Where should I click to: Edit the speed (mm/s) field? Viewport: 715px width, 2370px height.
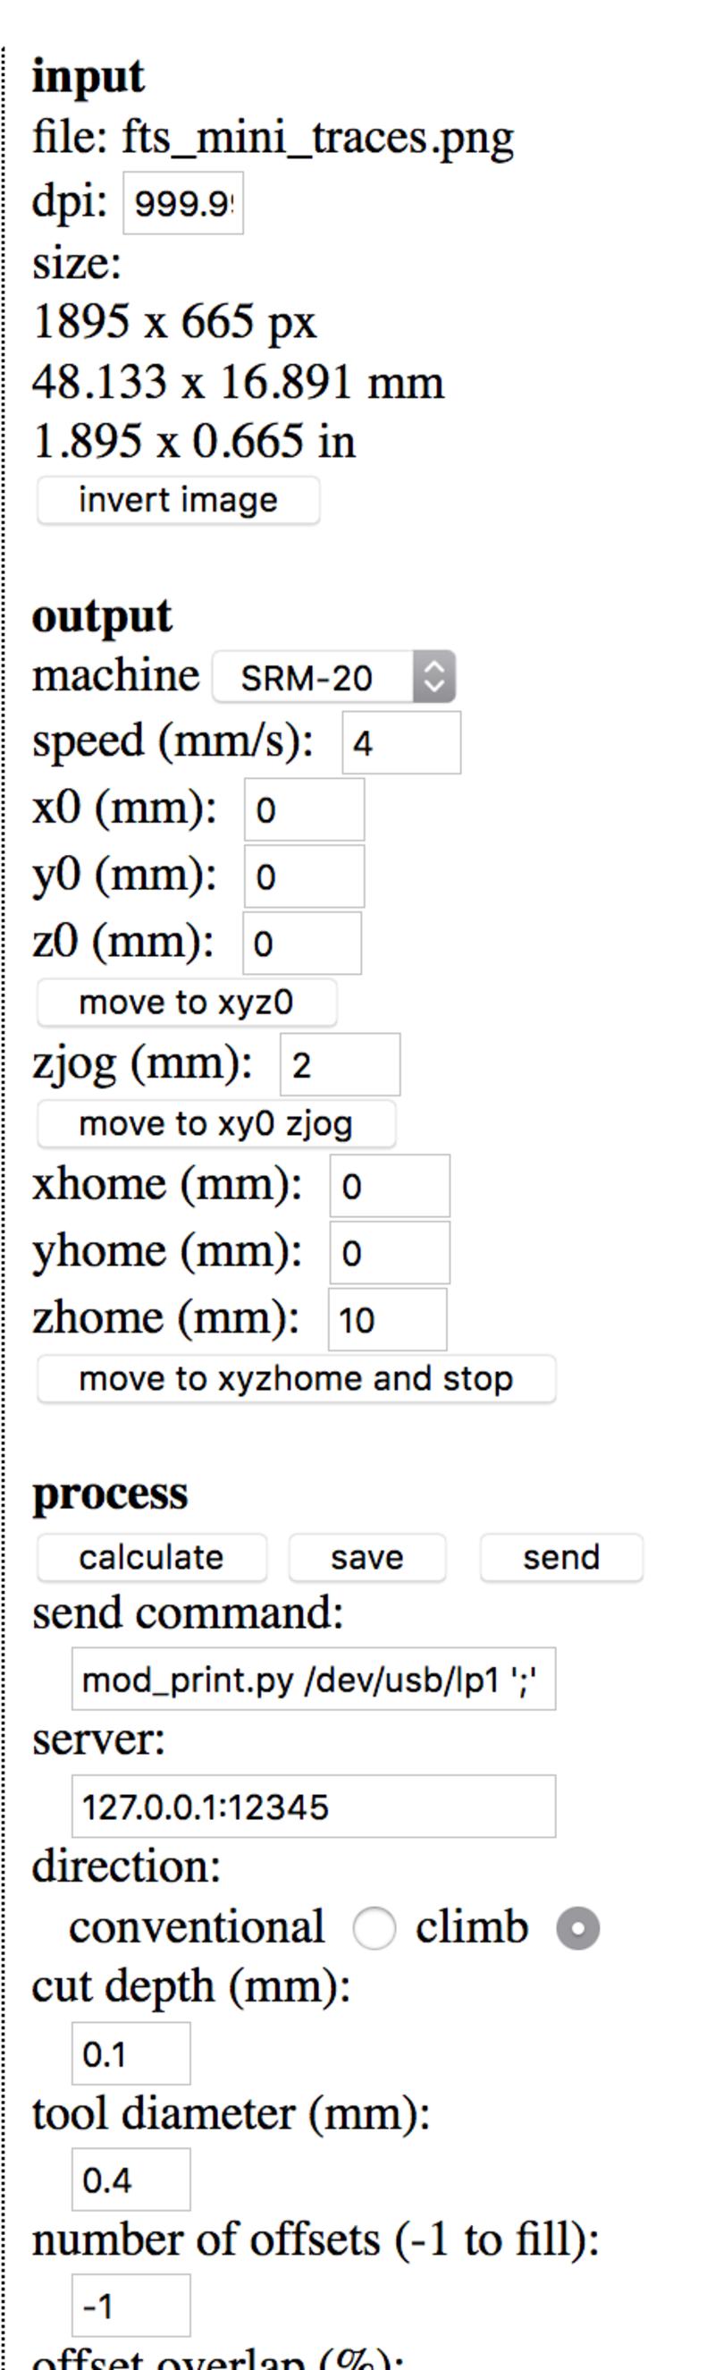[400, 742]
